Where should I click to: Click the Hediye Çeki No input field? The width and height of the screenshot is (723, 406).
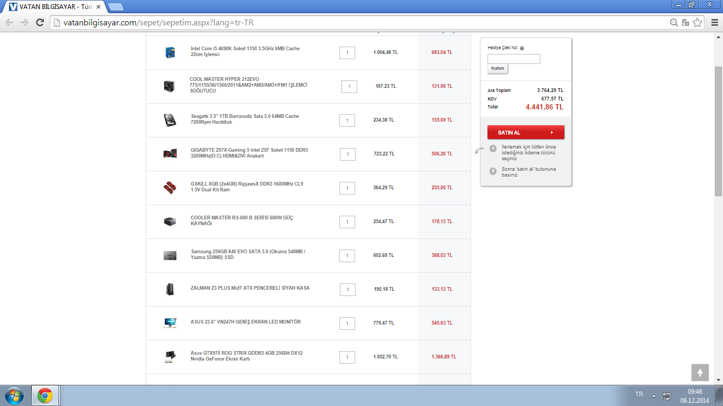coord(513,59)
